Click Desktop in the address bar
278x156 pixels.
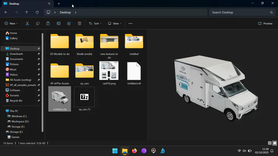tap(65, 12)
